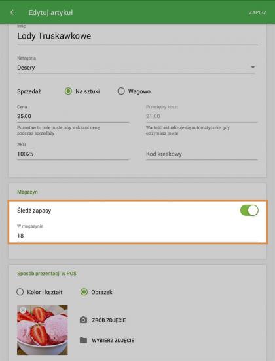Click the Cena field showing 25,00
This screenshot has height=361, width=275.
(73, 116)
